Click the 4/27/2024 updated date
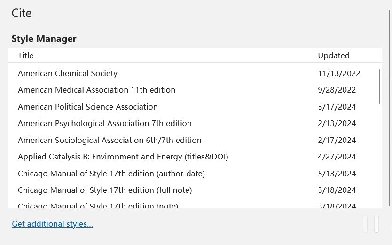392x245 pixels. click(x=337, y=157)
